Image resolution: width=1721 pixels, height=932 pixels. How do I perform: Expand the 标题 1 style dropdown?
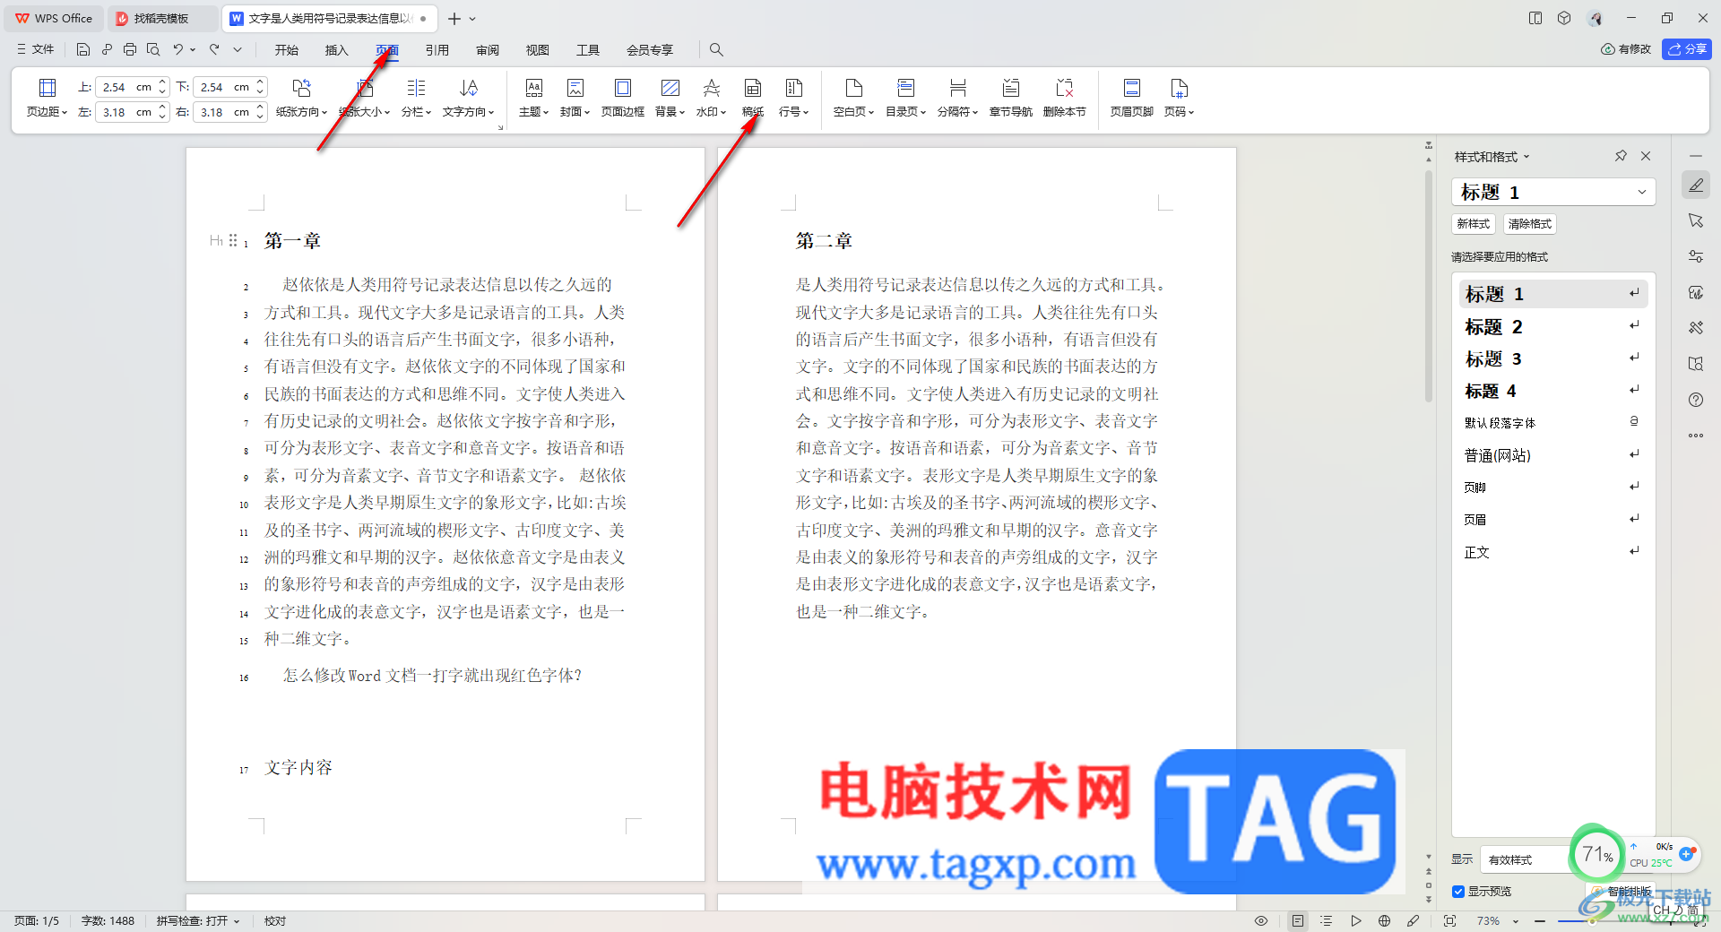point(1642,192)
